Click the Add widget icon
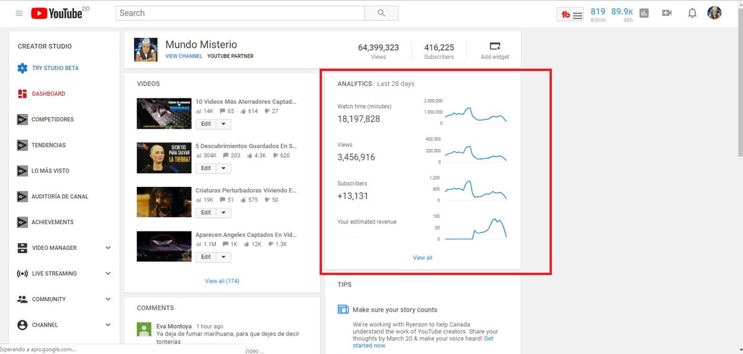The height and width of the screenshot is (354, 743). (495, 46)
